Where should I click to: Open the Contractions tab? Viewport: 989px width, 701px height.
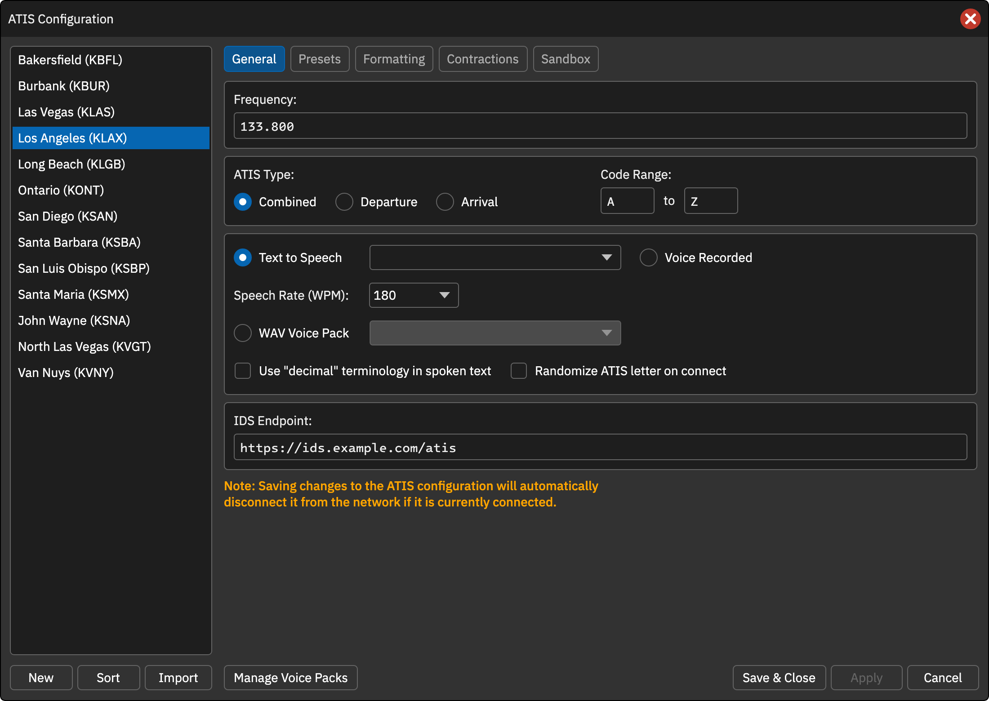point(483,59)
